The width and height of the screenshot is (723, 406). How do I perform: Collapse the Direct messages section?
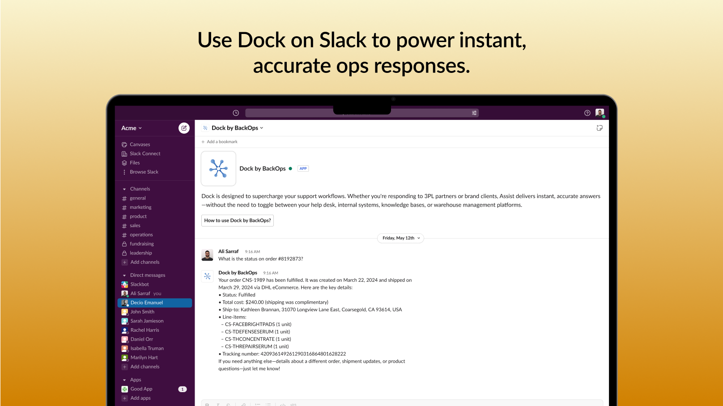click(x=124, y=275)
